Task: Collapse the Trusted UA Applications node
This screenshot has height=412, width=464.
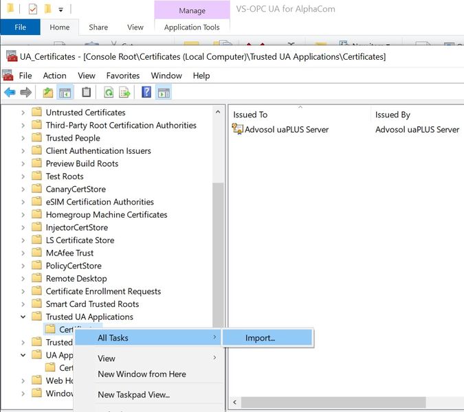Action: click(x=23, y=317)
